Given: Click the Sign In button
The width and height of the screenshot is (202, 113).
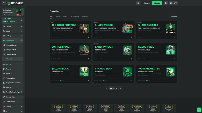Looking at the screenshot, I should (147, 3).
